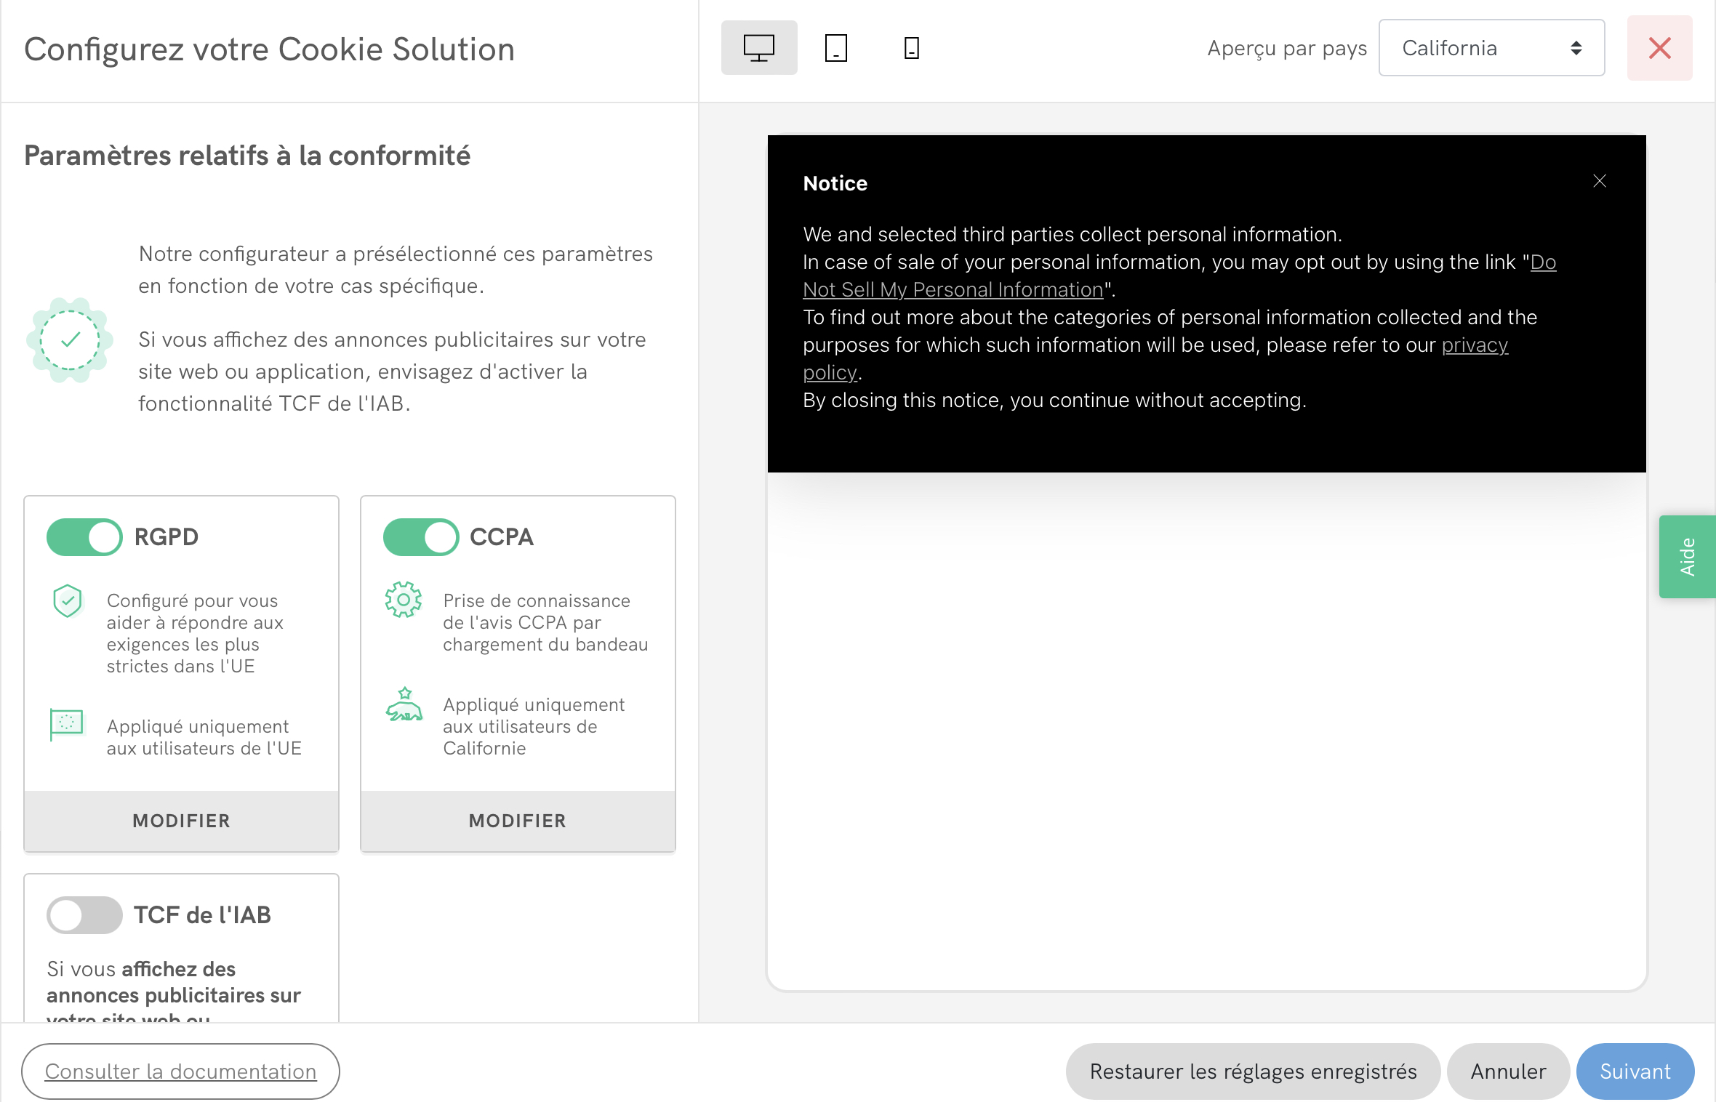Open Consulter la documentation link
Viewport: 1716px width, 1102px height.
tap(180, 1071)
